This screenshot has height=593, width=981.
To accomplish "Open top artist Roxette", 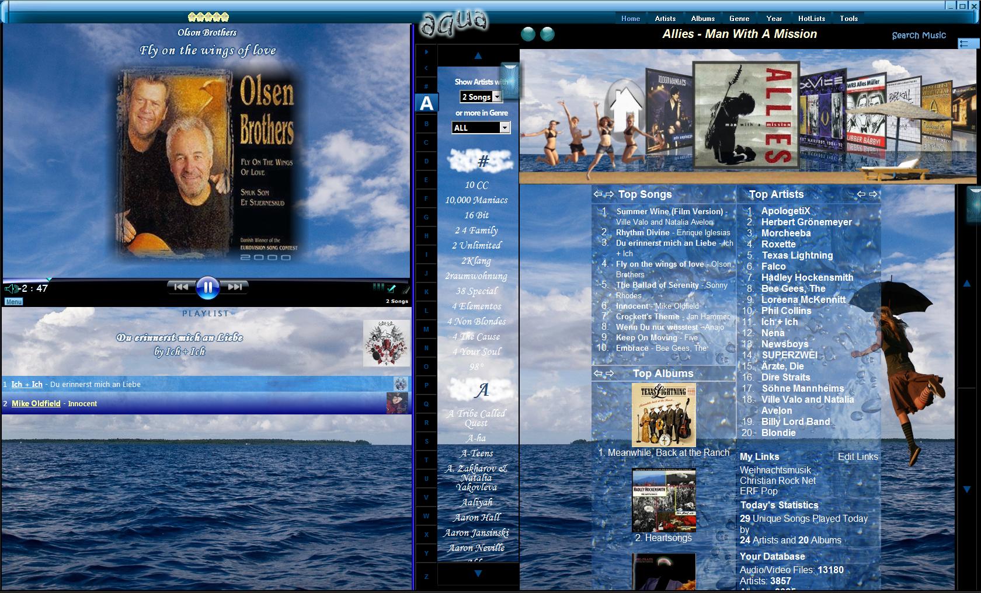I will tap(778, 244).
